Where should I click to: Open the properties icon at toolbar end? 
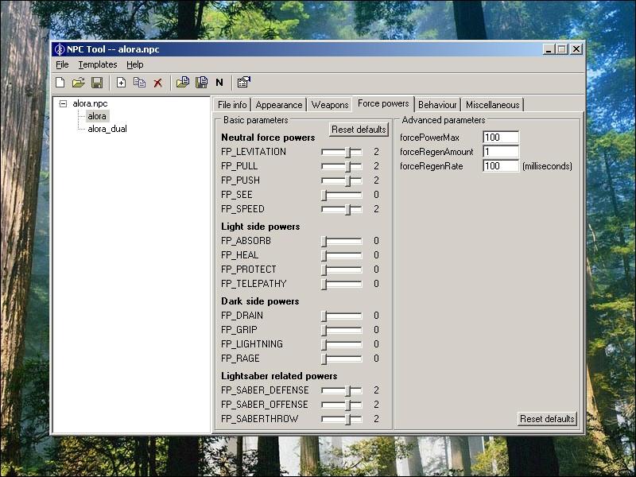tap(243, 83)
